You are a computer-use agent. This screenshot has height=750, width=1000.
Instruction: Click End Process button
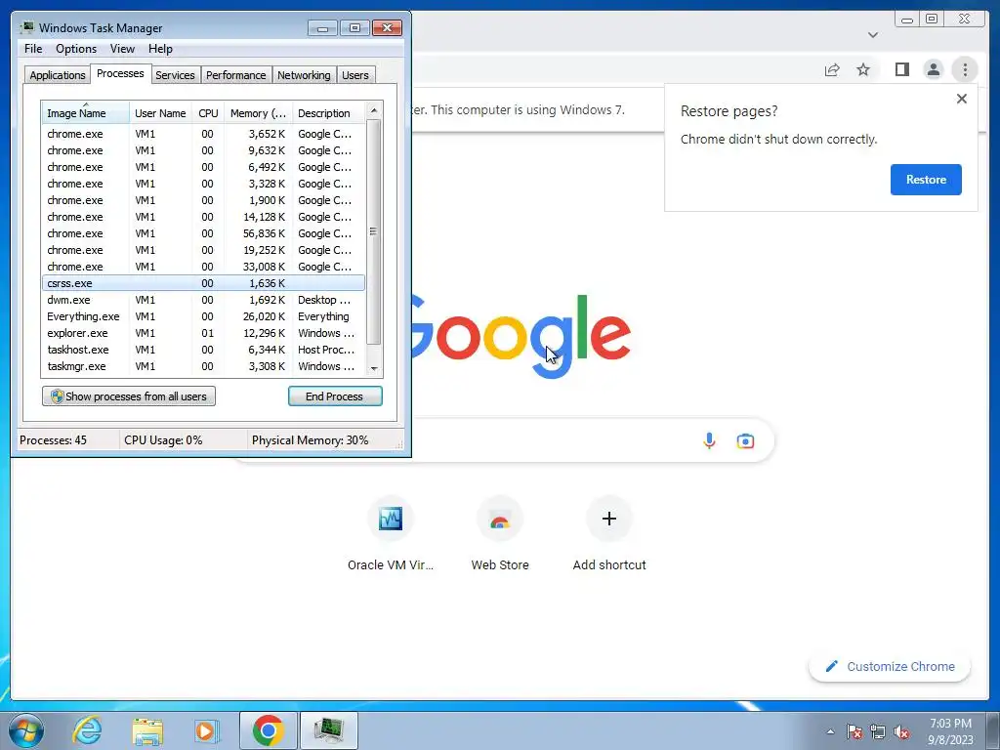pyautogui.click(x=335, y=396)
